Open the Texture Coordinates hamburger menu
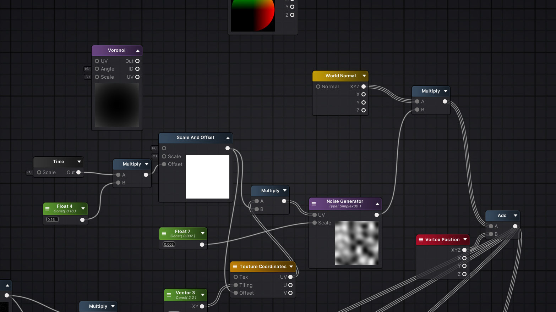The image size is (556, 312). pos(235,267)
